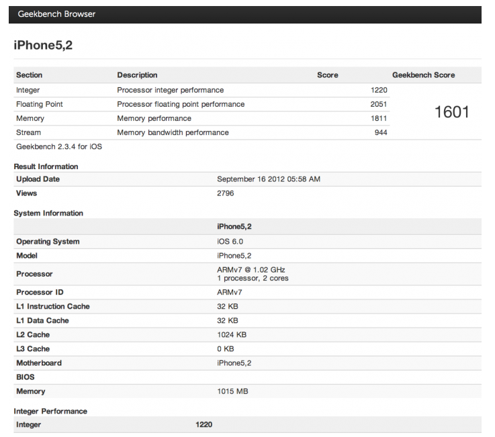Click the 'iOS 6.0' value
The height and width of the screenshot is (437, 495).
coord(230,242)
